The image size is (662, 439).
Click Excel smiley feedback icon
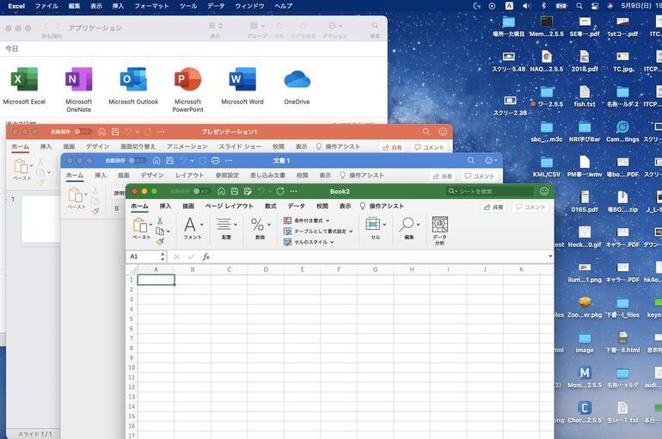pyautogui.click(x=544, y=191)
